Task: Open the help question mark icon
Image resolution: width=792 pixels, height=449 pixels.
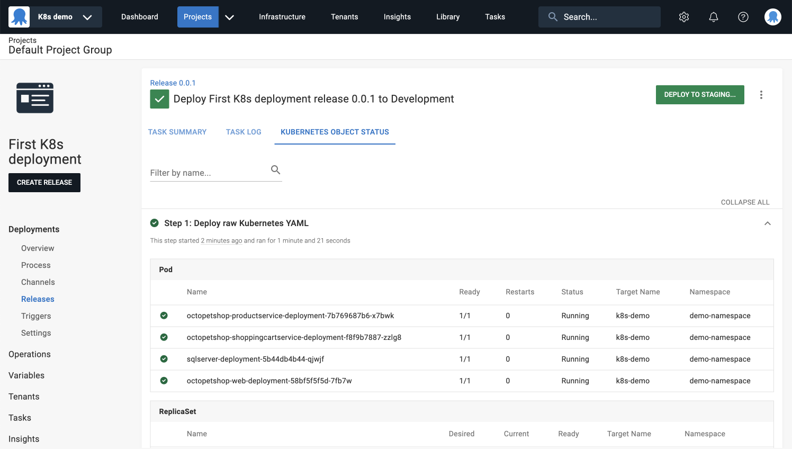Action: (x=743, y=16)
